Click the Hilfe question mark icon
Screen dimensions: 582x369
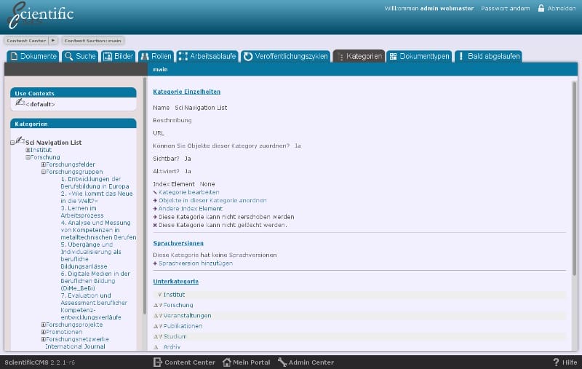pos(556,362)
